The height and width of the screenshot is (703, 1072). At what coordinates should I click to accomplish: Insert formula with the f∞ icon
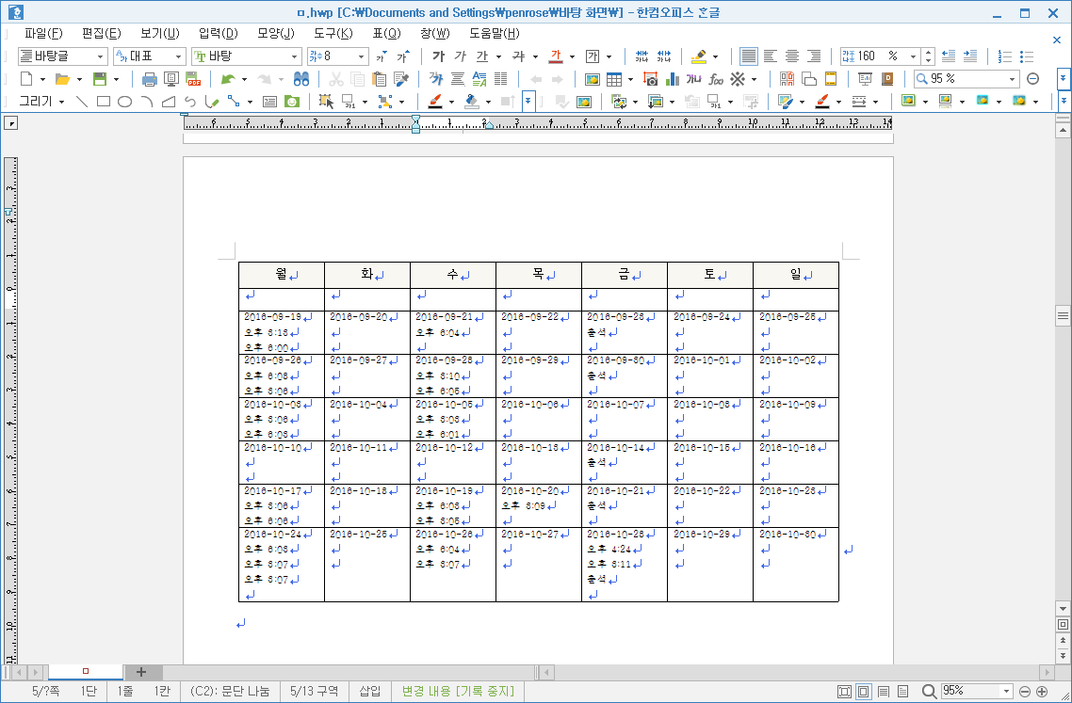(x=716, y=79)
